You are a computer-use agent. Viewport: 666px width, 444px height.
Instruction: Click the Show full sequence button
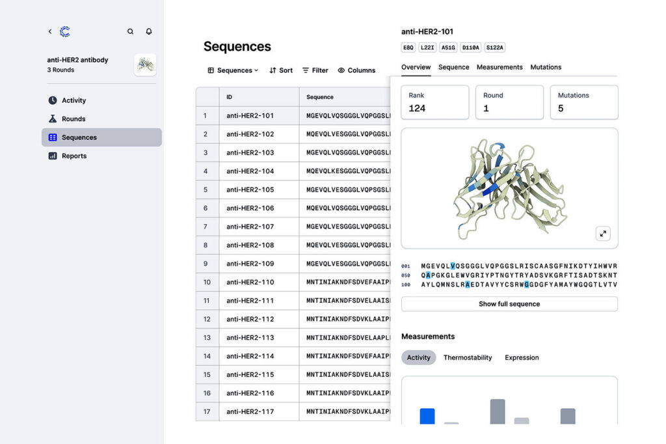coord(509,304)
